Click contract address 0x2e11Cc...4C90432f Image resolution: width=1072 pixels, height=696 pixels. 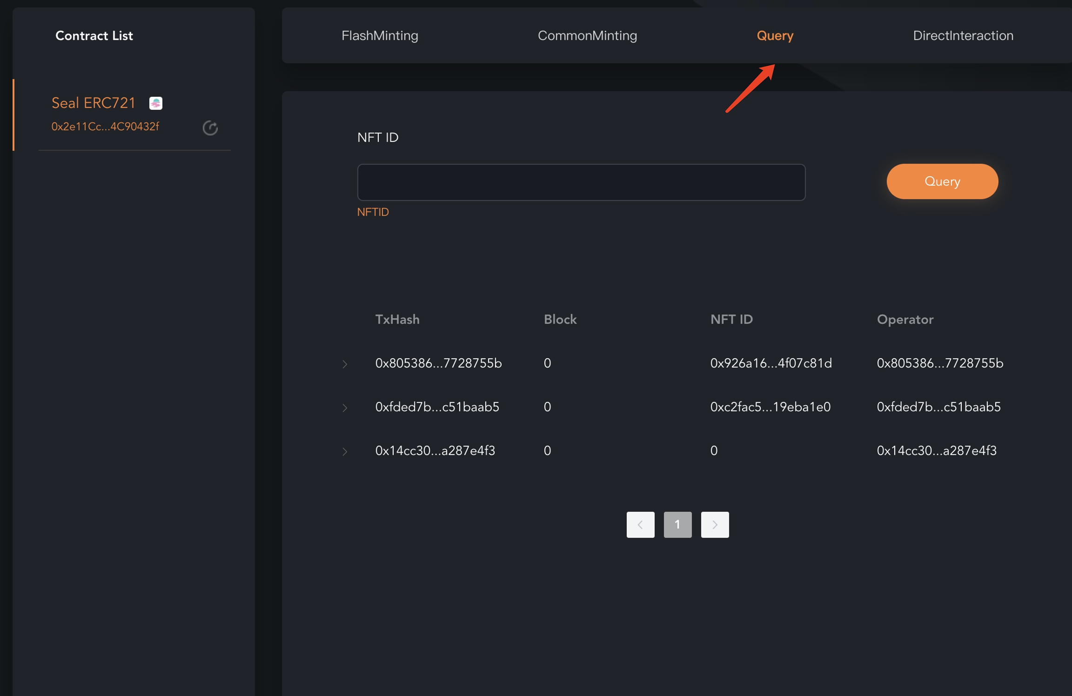pos(105,127)
